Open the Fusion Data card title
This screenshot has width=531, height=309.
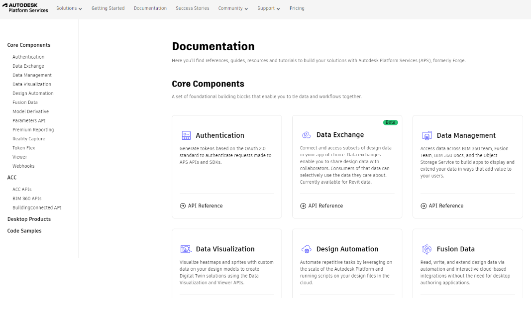pyautogui.click(x=455, y=249)
